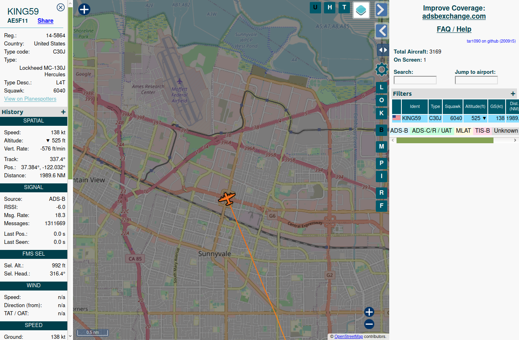Click the double-arrow sidebar toggle icon
Image resolution: width=519 pixels, height=340 pixels.
(x=382, y=50)
